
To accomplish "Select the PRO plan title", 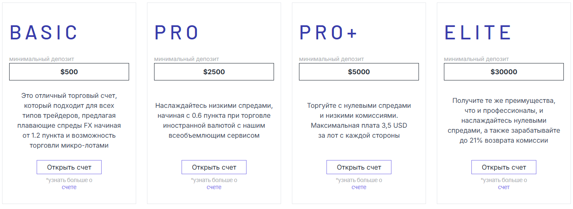I will tap(177, 33).
